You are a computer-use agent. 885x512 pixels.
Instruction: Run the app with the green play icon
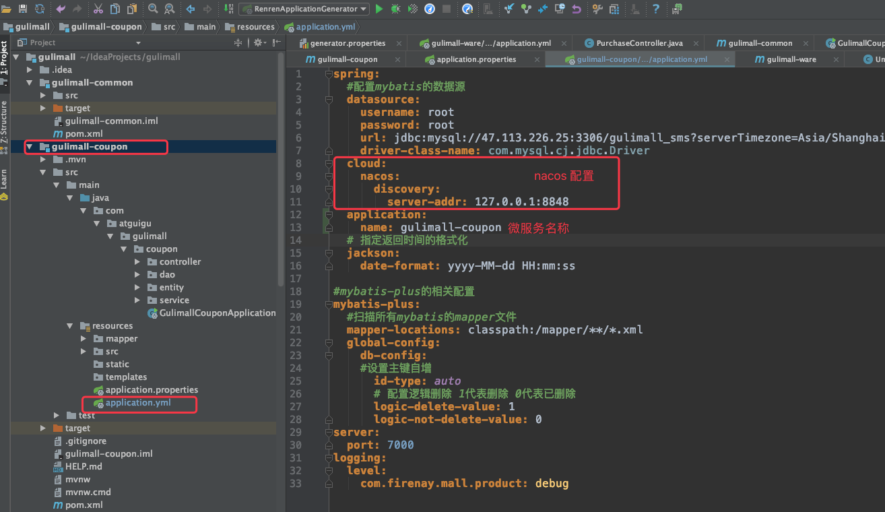click(379, 9)
